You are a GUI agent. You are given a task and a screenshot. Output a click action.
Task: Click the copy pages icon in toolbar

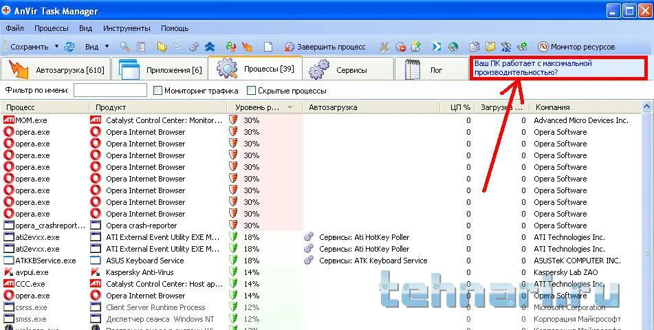click(x=475, y=47)
